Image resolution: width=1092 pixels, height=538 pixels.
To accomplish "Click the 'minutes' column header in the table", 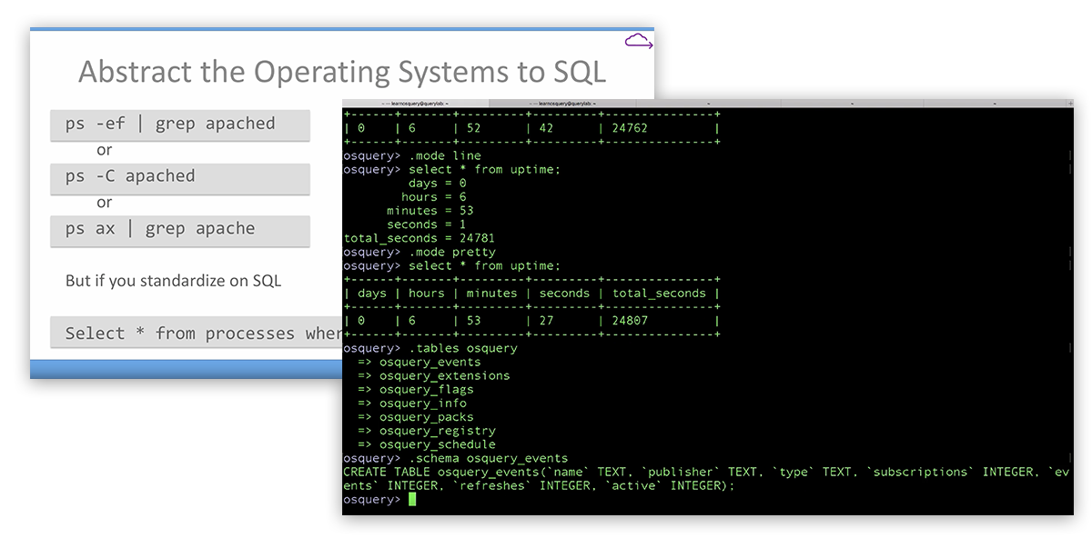I will point(491,294).
